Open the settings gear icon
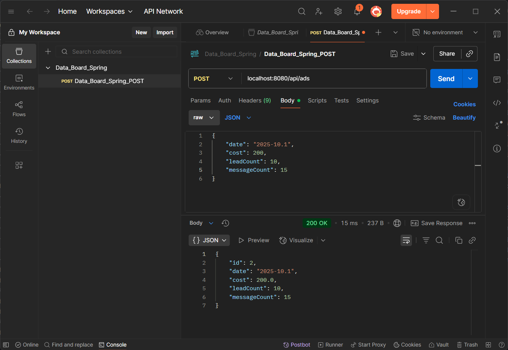 (338, 11)
